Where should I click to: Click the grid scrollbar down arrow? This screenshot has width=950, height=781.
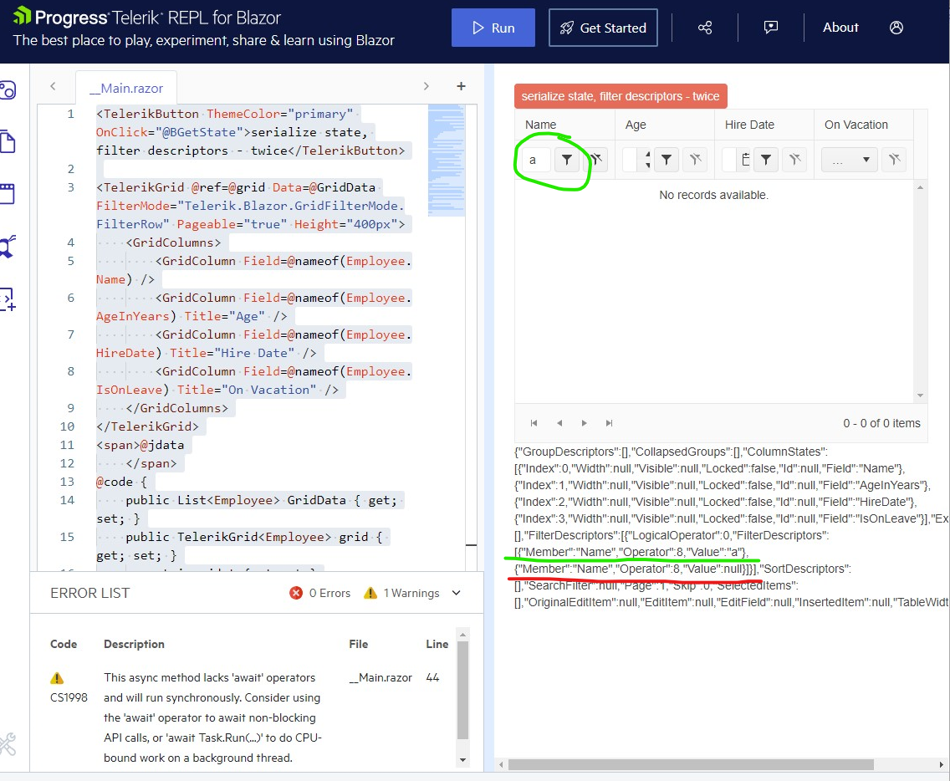920,396
